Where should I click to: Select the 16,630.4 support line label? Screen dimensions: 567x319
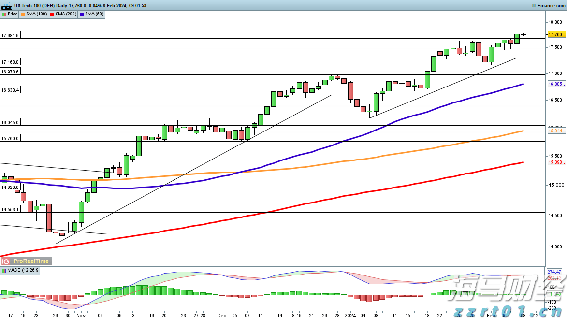click(x=10, y=90)
